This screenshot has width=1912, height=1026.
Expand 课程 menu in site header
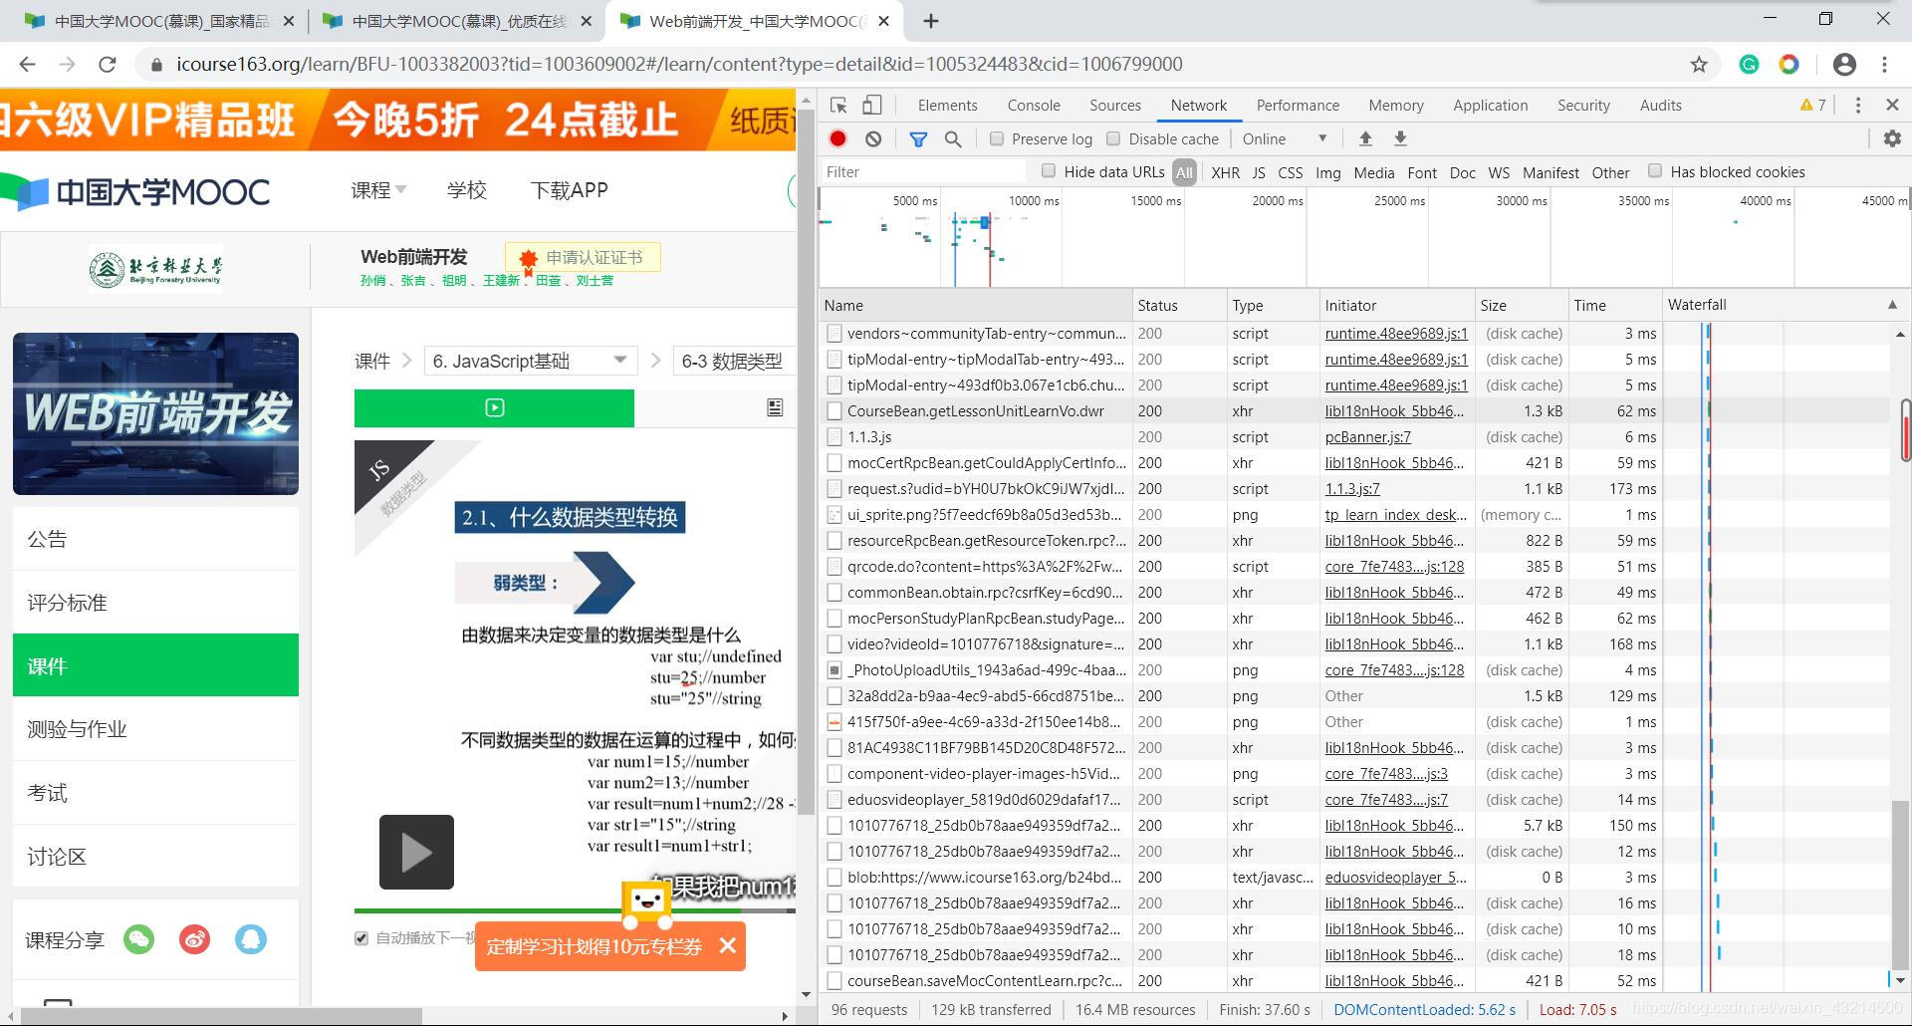(378, 190)
